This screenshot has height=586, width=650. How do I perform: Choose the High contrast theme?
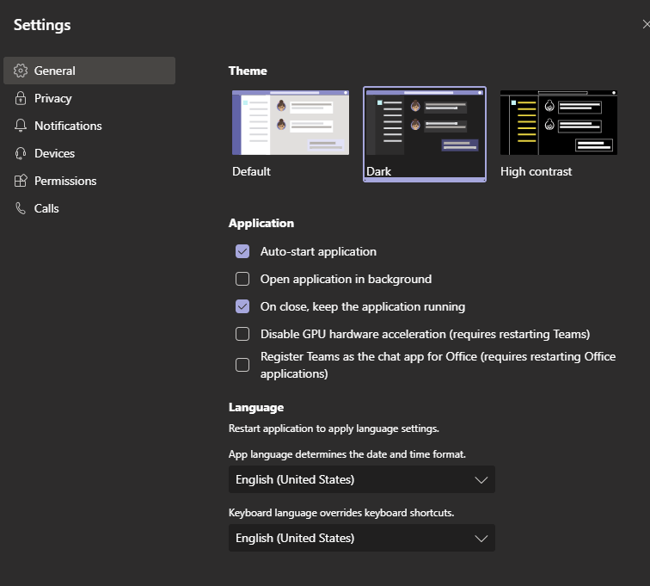click(x=559, y=124)
